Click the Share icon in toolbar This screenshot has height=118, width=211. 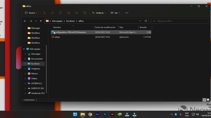pos(77,13)
